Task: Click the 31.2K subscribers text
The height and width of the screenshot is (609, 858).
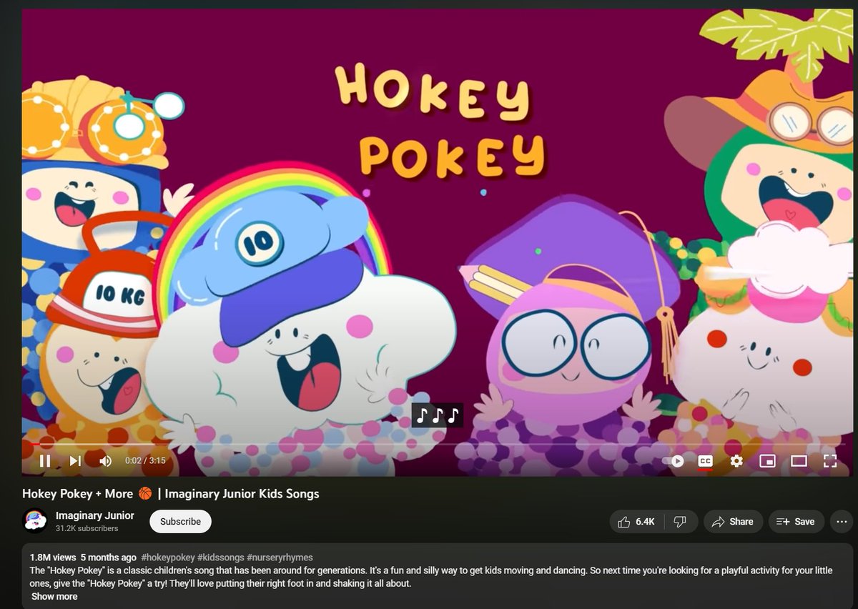Action: 87,529
